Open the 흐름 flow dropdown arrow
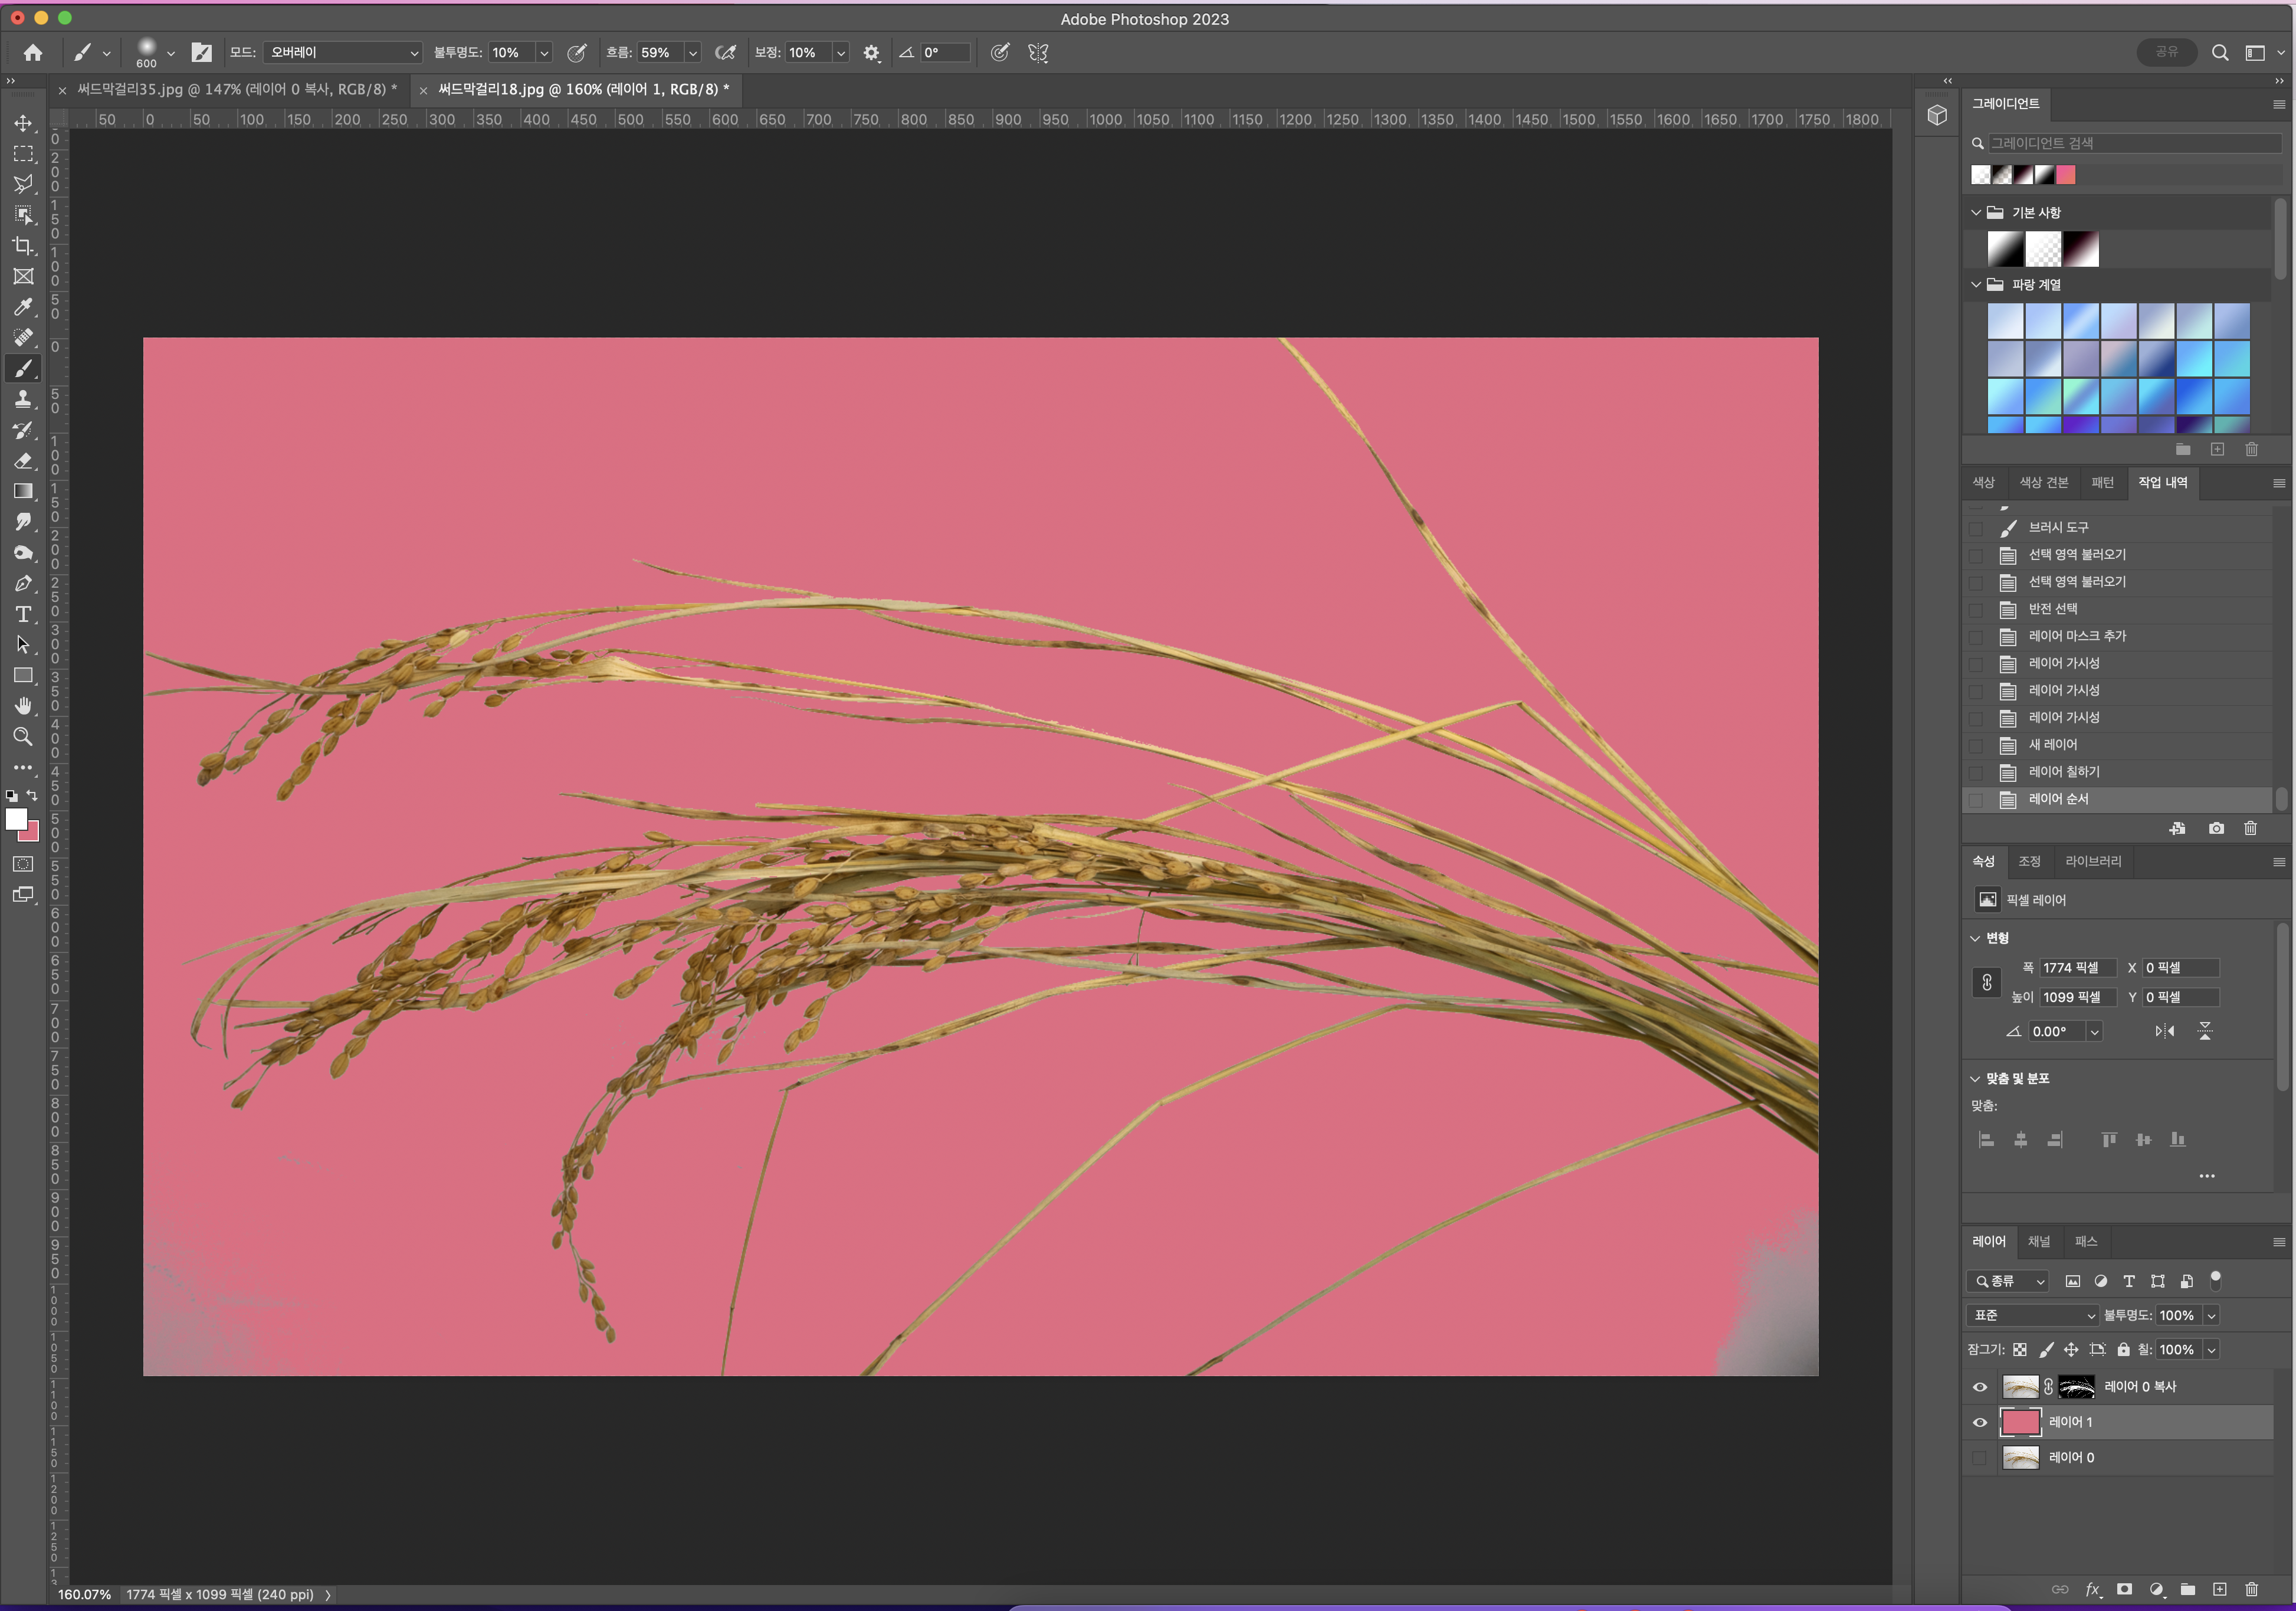This screenshot has width=2296, height=1611. click(693, 53)
